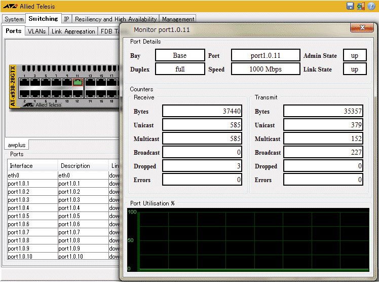The width and height of the screenshot is (379, 282).
Task: Click the Interface column header
Action: 21,166
